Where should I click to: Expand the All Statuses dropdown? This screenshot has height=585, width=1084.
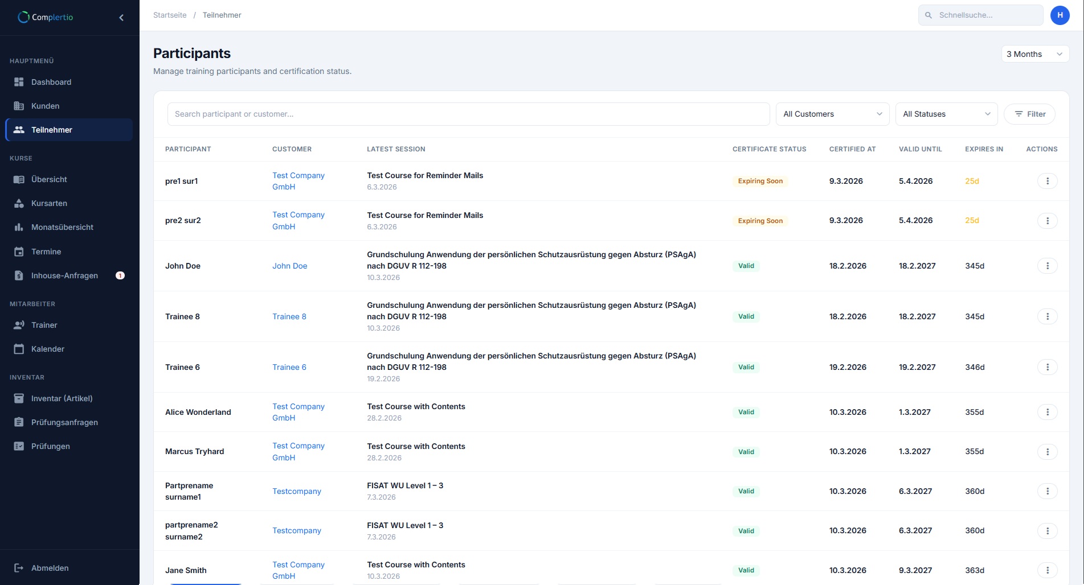(946, 114)
